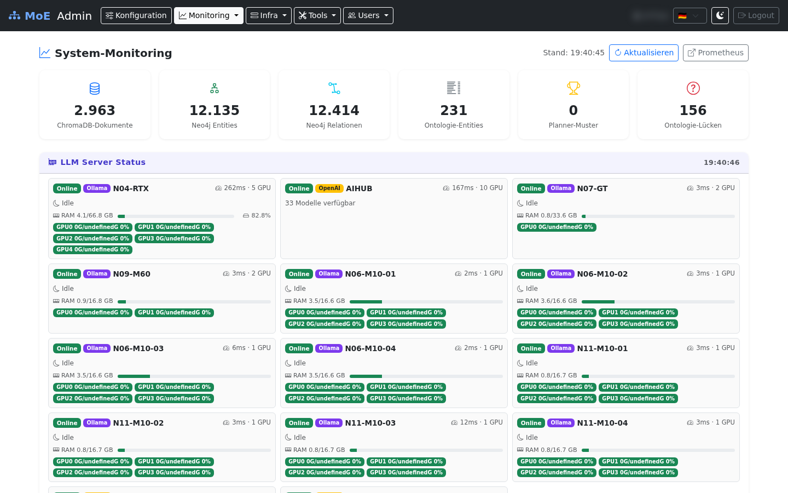The height and width of the screenshot is (493, 788).
Task: Click the MoE Admin logo icon
Action: point(14,15)
